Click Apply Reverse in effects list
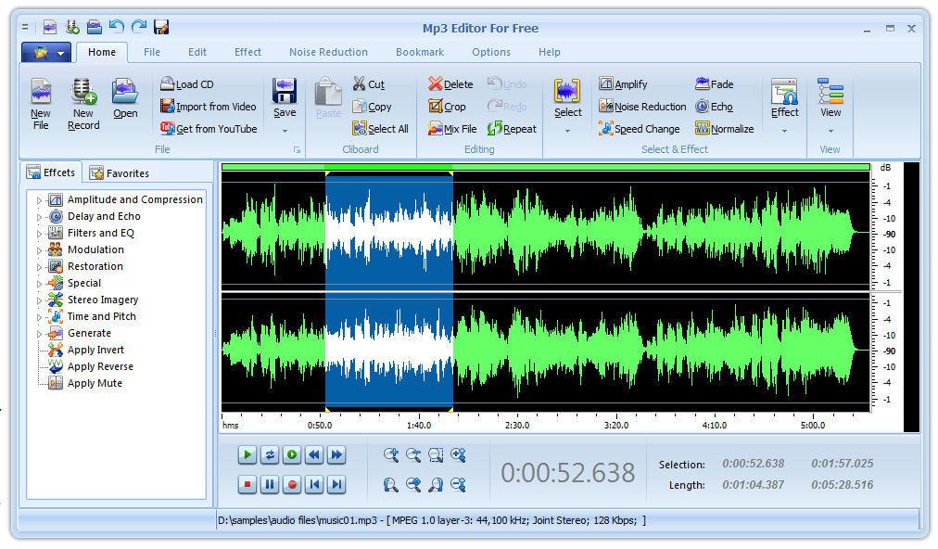Viewport: 938px width, 549px height. [x=100, y=366]
